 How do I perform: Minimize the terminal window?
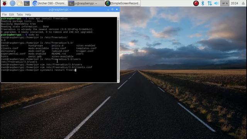click(x=108, y=10)
